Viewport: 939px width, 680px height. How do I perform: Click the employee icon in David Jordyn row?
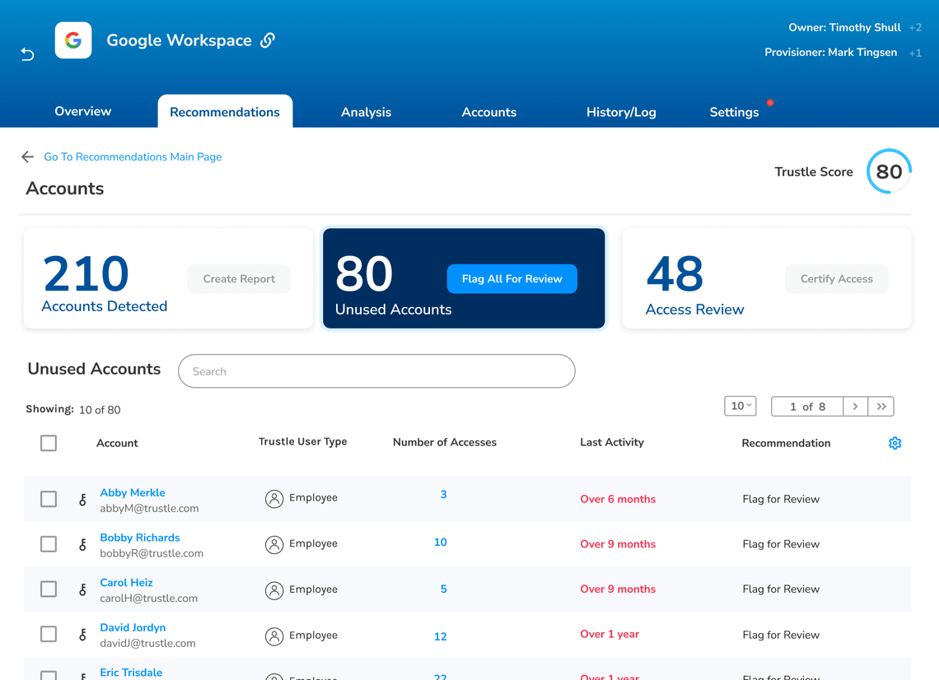(x=274, y=636)
